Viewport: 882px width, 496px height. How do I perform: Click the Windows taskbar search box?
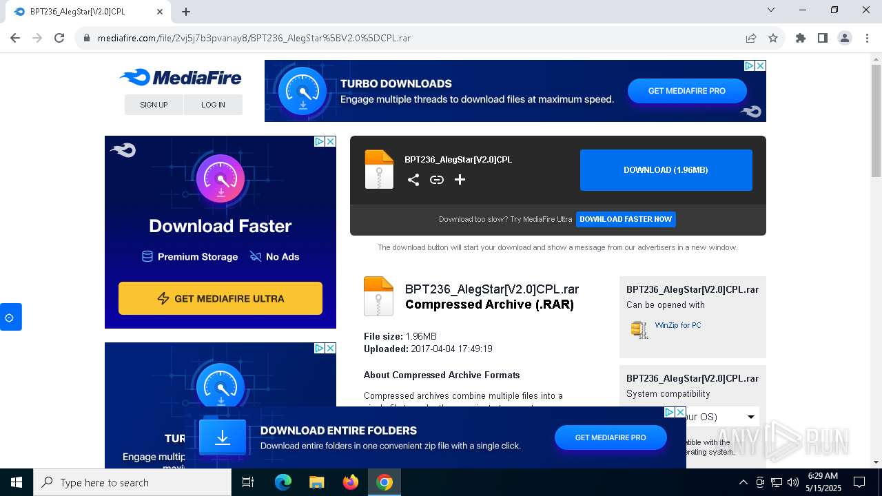click(132, 482)
